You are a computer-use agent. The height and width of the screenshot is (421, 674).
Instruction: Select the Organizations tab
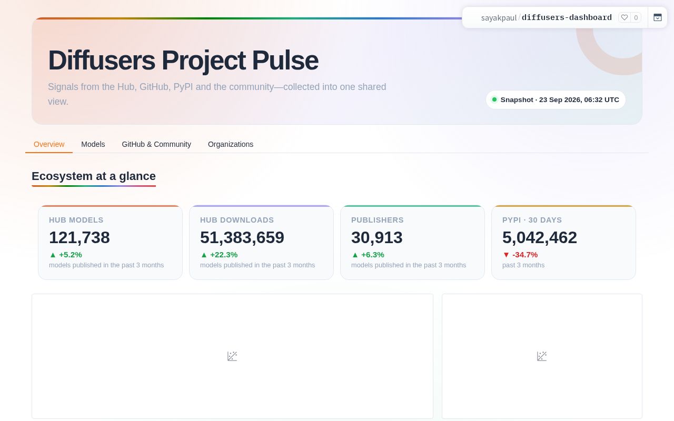point(231,144)
